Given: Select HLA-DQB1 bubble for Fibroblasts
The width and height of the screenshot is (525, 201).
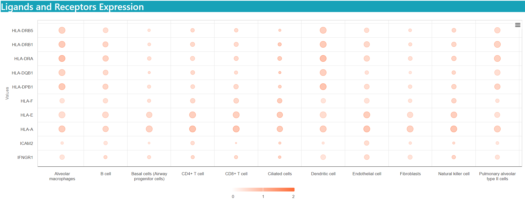Looking at the screenshot, I should [410, 73].
